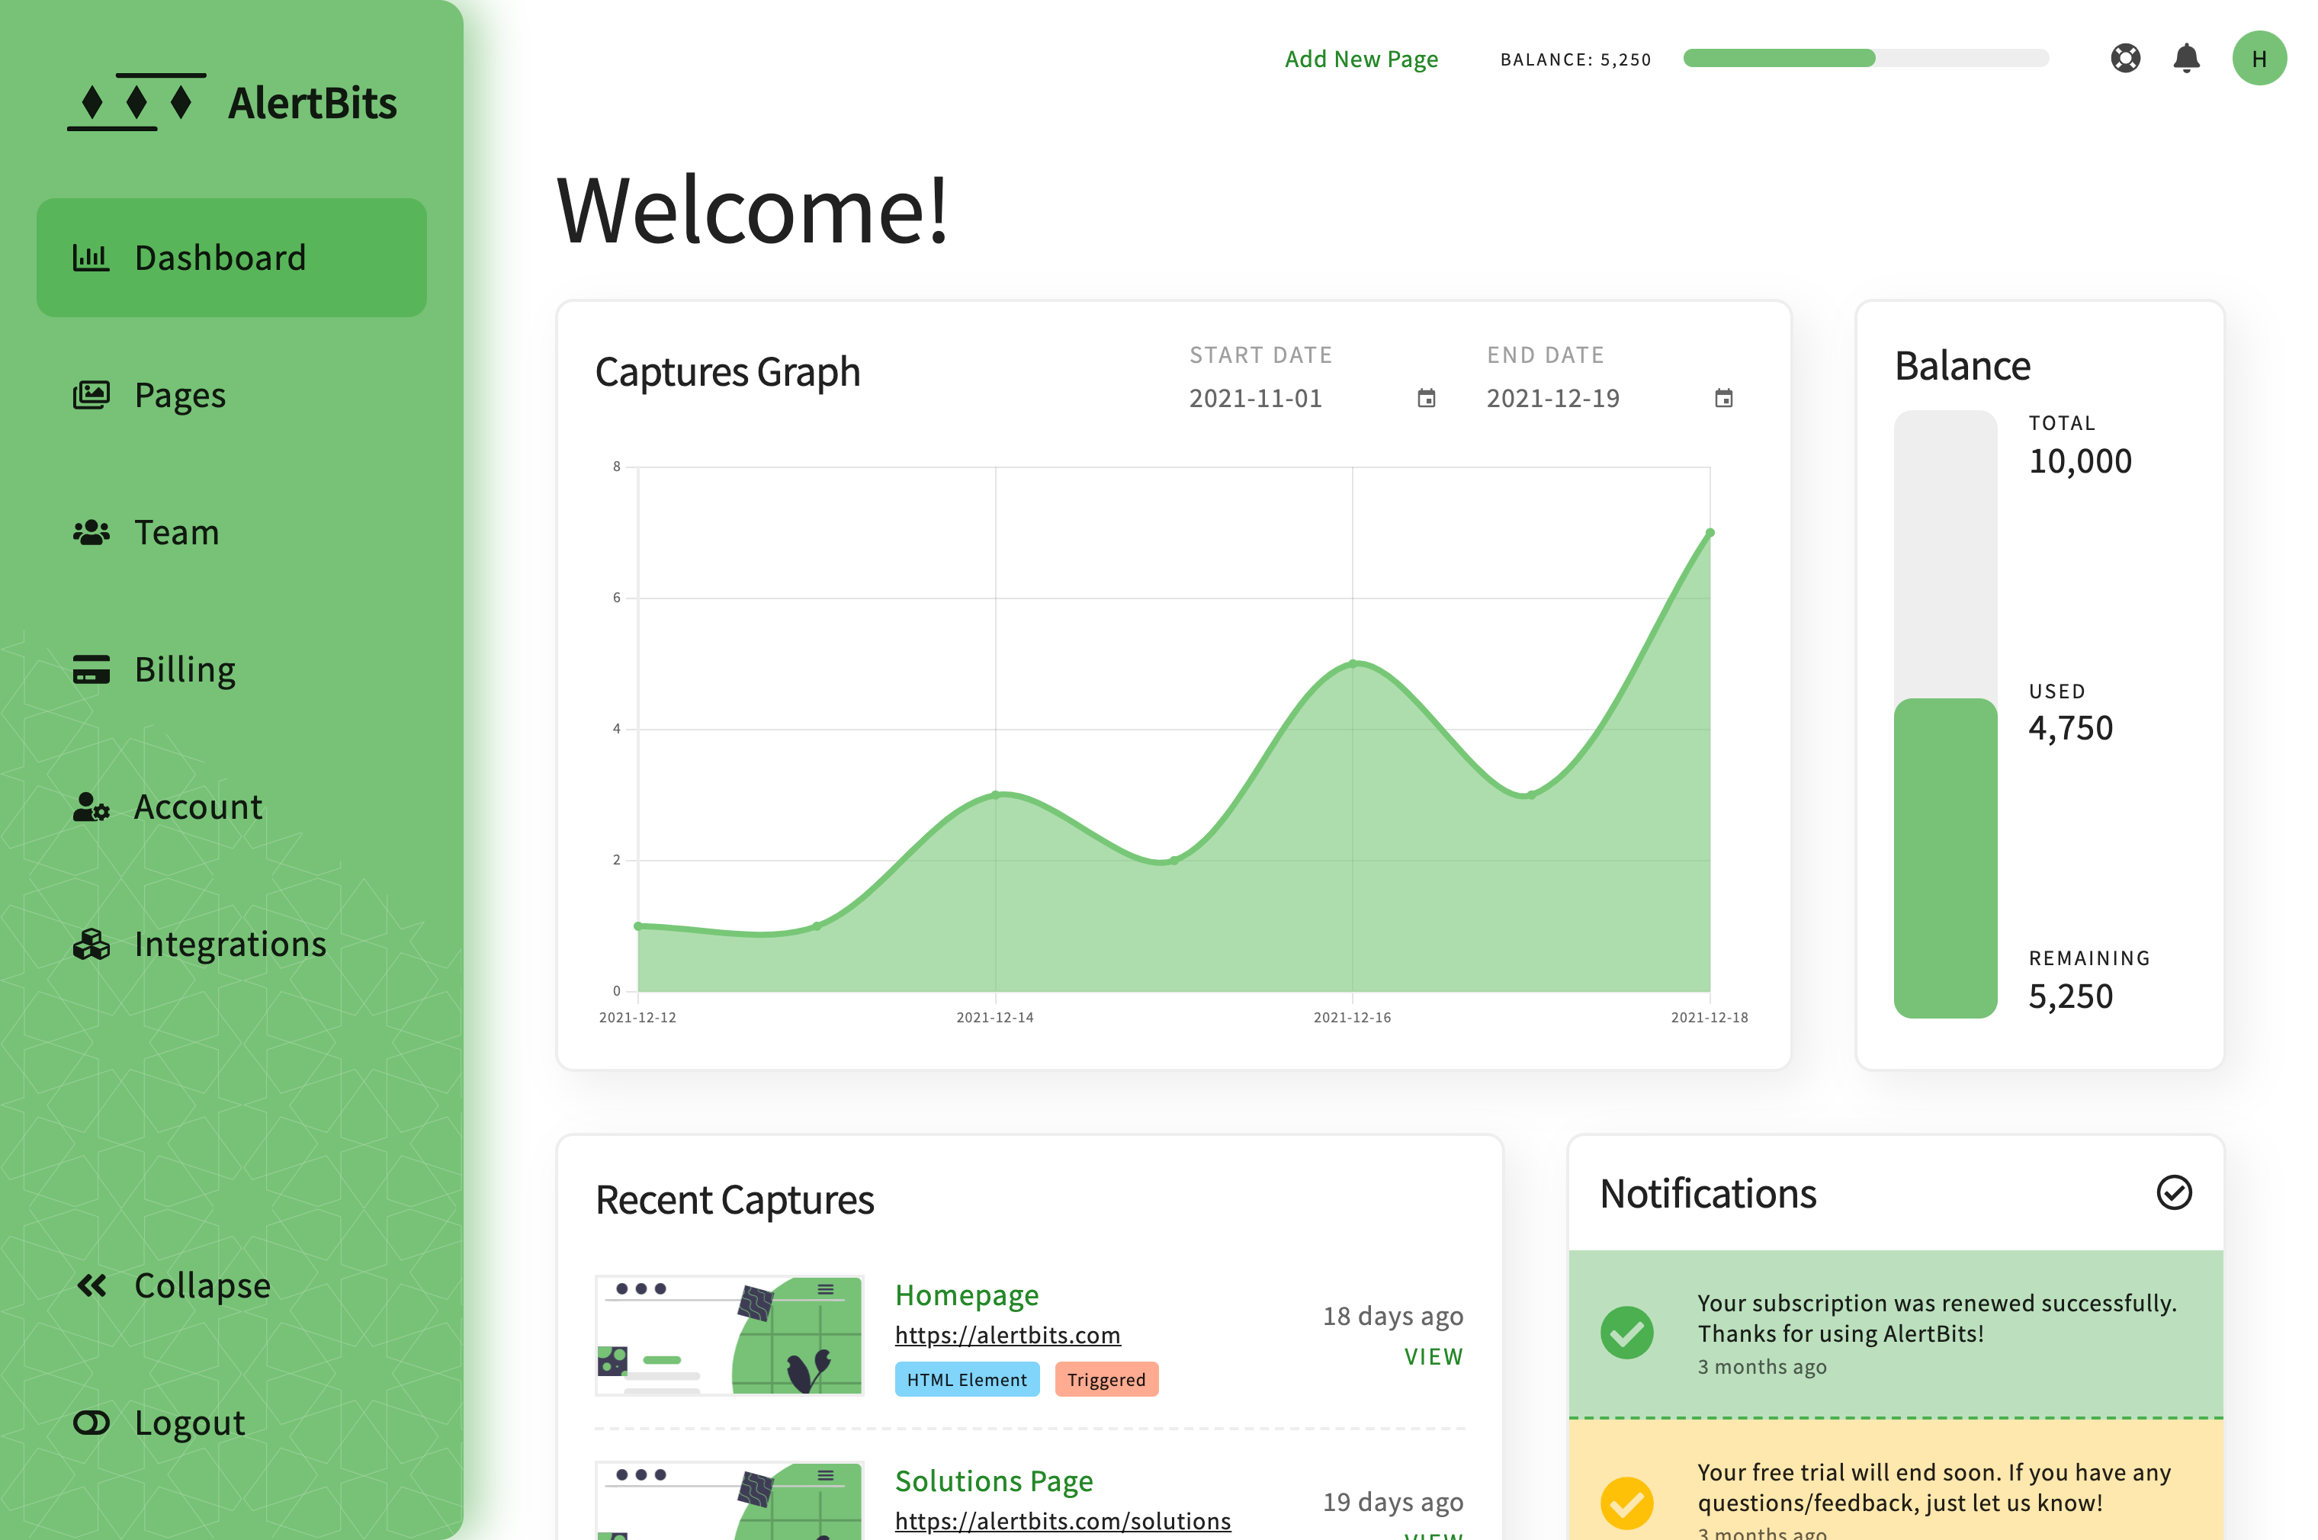Screen dimensions: 2318x1540
Task: Open the Homepage capture thumbnail
Action: tap(729, 1335)
